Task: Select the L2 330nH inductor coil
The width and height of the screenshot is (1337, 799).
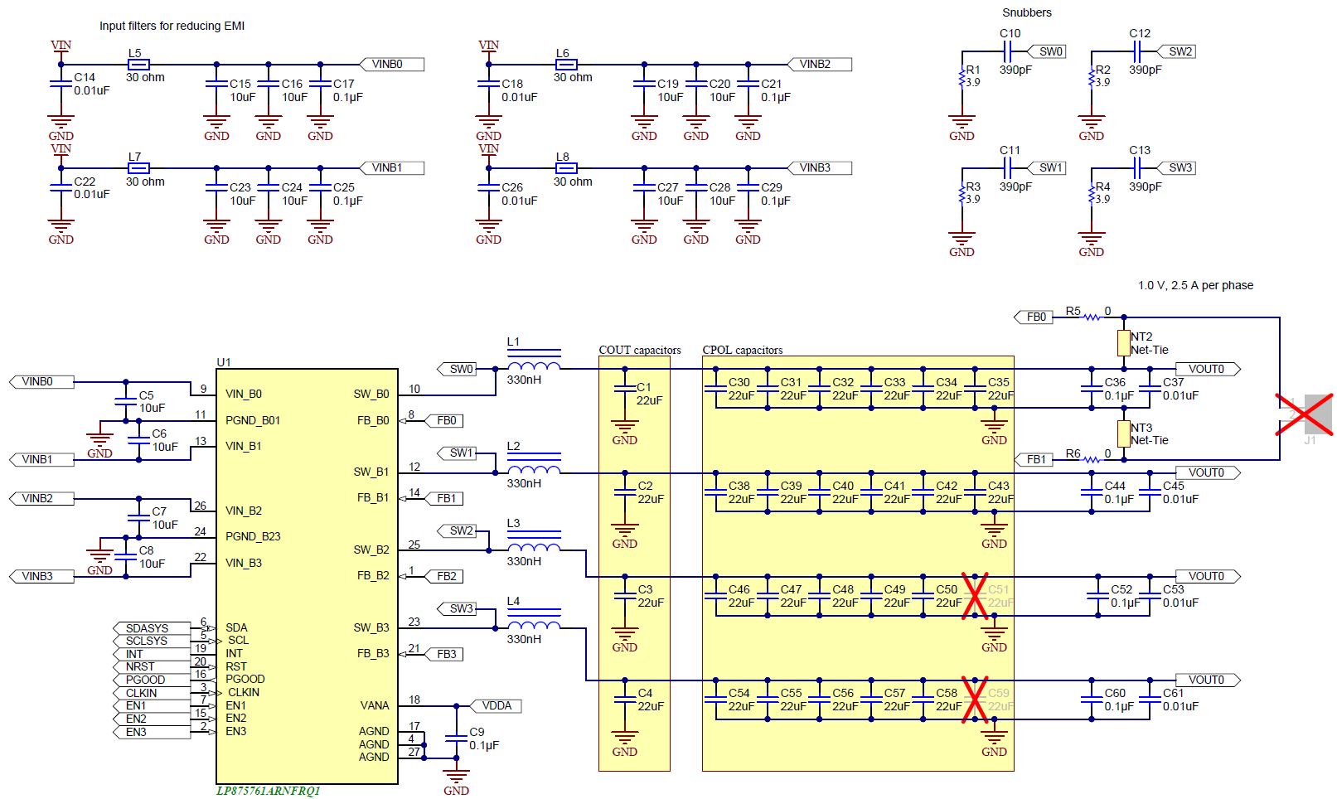Action: point(534,464)
